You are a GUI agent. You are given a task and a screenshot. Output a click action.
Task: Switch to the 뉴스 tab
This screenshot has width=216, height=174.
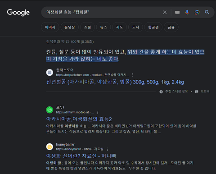point(103,27)
